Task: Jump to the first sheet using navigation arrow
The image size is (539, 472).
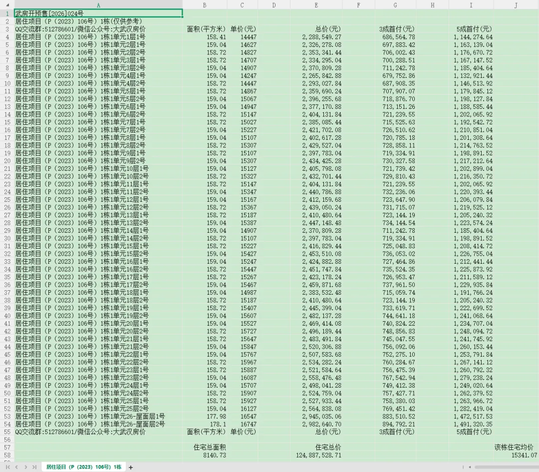Action: pyautogui.click(x=7, y=467)
